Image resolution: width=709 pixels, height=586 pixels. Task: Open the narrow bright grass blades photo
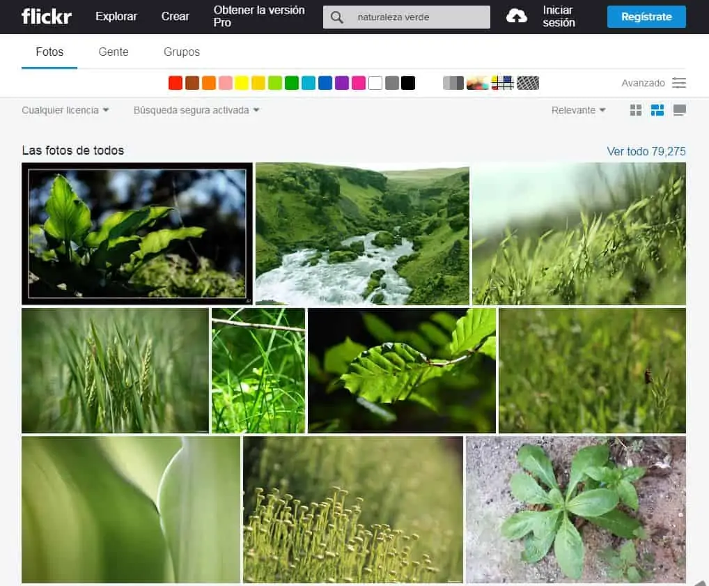point(258,371)
